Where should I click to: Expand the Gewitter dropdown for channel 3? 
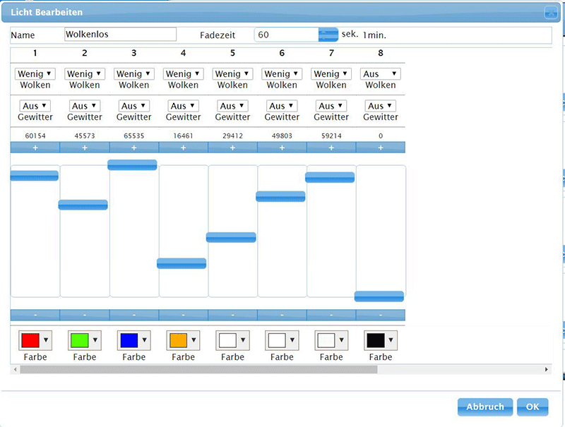[133, 107]
